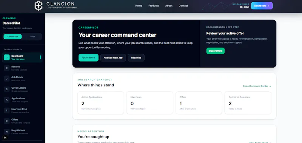Open the Active Applications stat card

click(101, 103)
